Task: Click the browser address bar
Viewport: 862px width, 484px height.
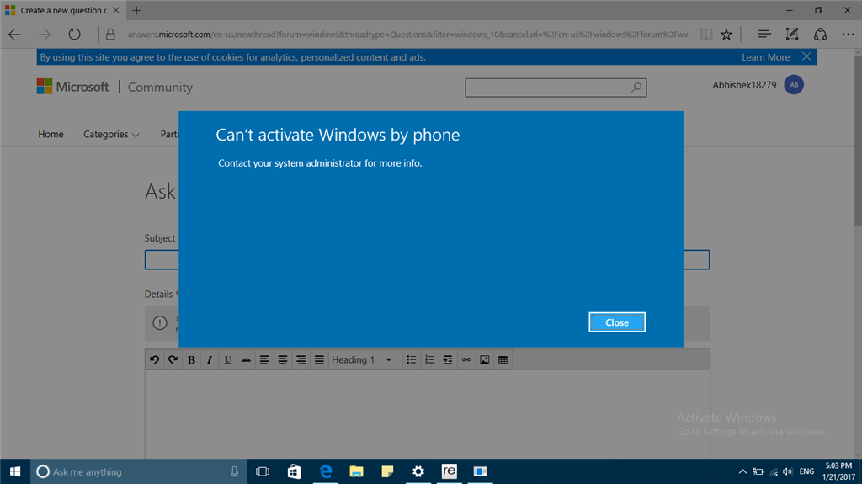Action: (407, 35)
